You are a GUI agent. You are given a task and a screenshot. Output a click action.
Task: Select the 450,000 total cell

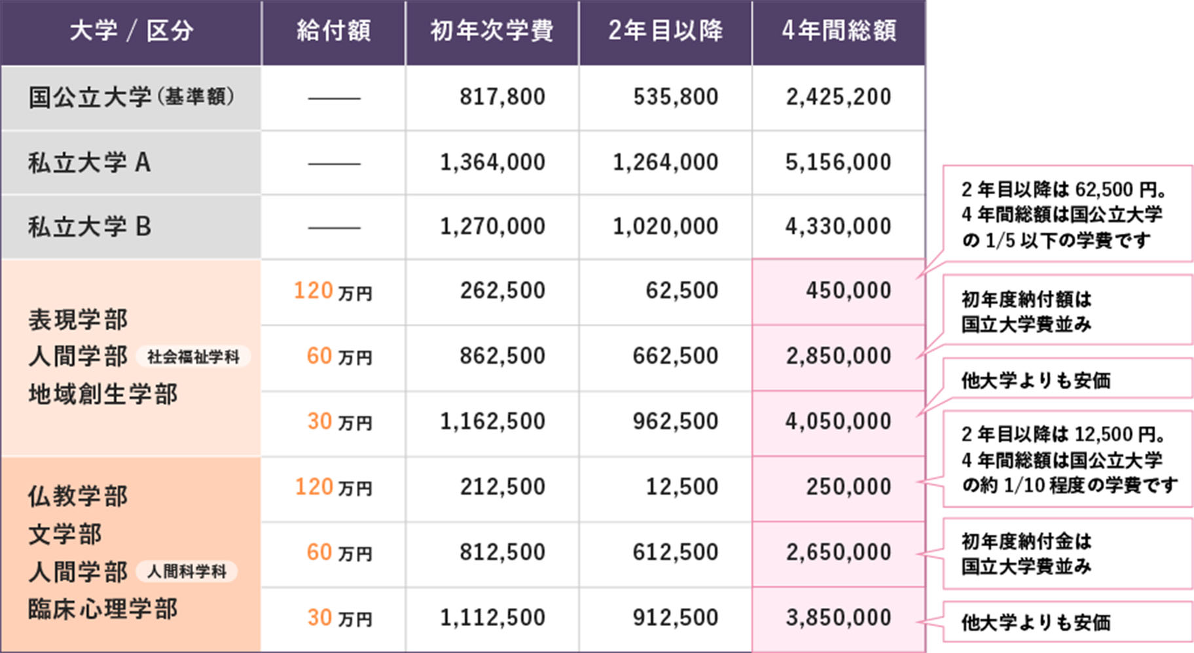839,291
